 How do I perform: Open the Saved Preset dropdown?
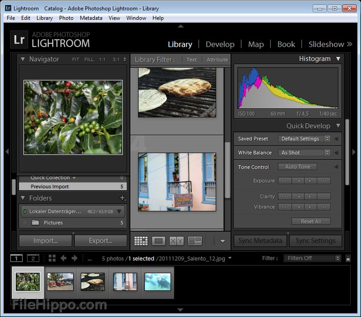304,139
